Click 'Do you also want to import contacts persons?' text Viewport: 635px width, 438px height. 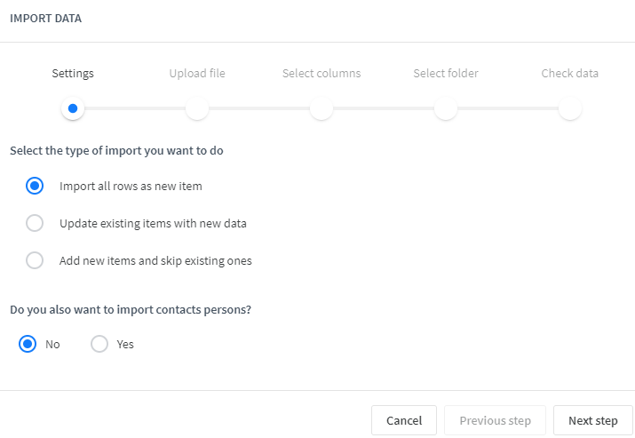(x=131, y=309)
